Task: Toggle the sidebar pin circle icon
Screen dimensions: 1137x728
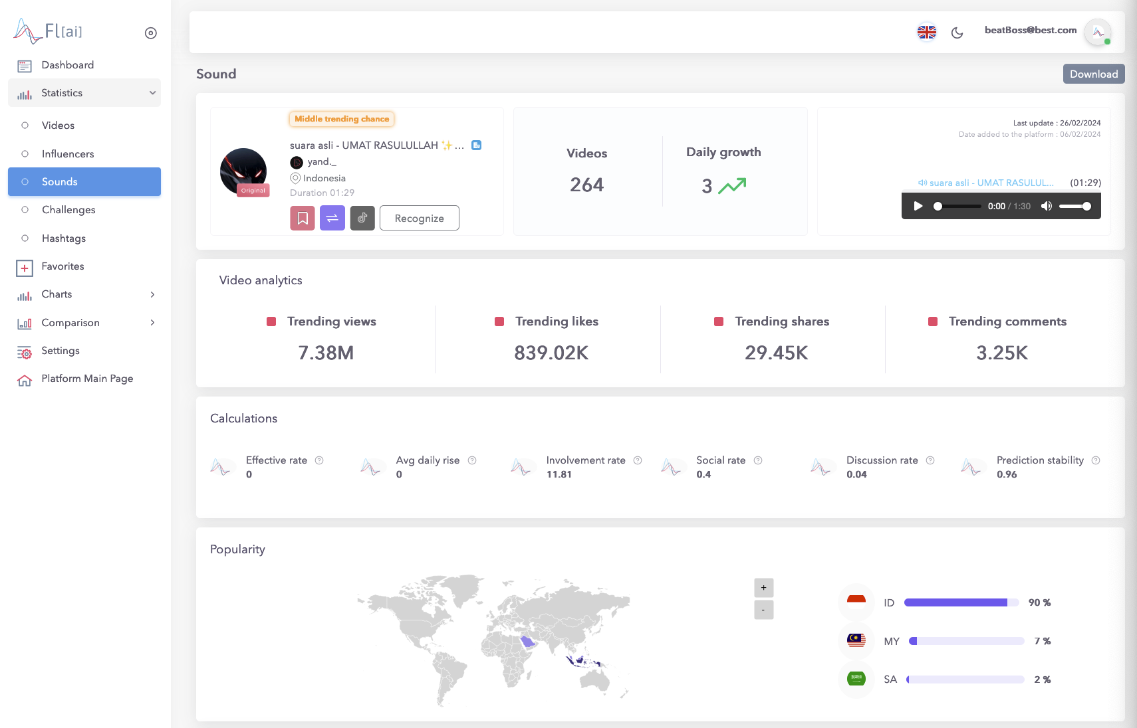Action: [x=151, y=33]
